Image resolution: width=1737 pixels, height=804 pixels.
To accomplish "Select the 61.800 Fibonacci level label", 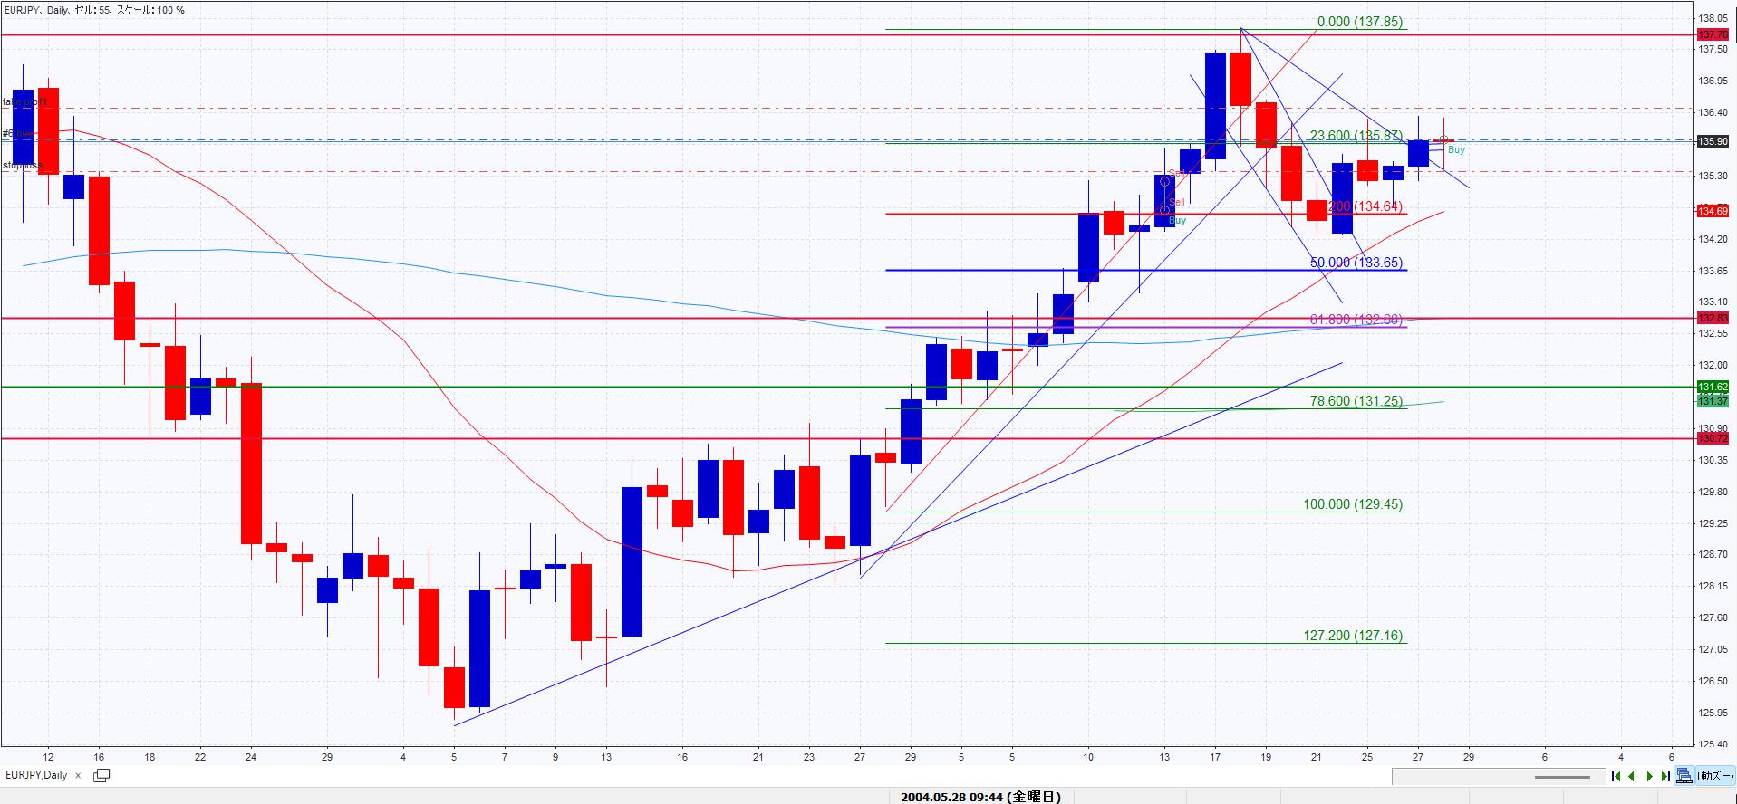I will [1356, 320].
